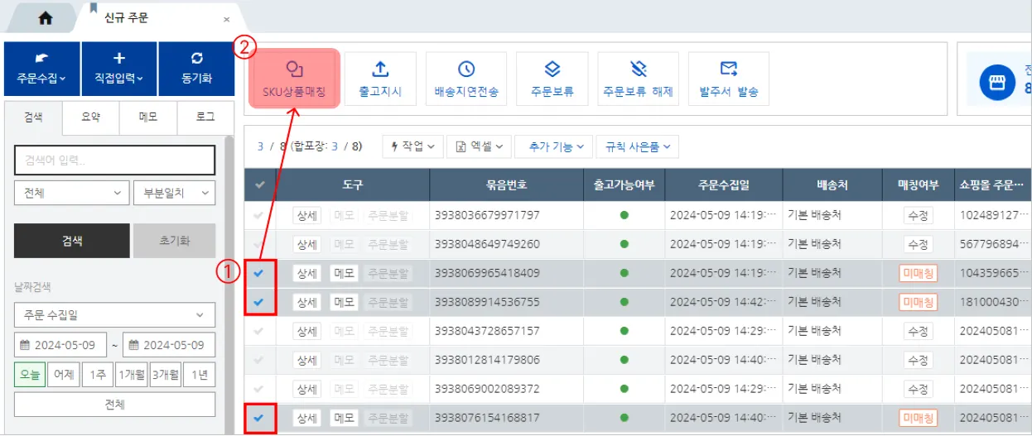Click the 동기화 sync button
This screenshot has height=436, width=1032.
point(196,69)
